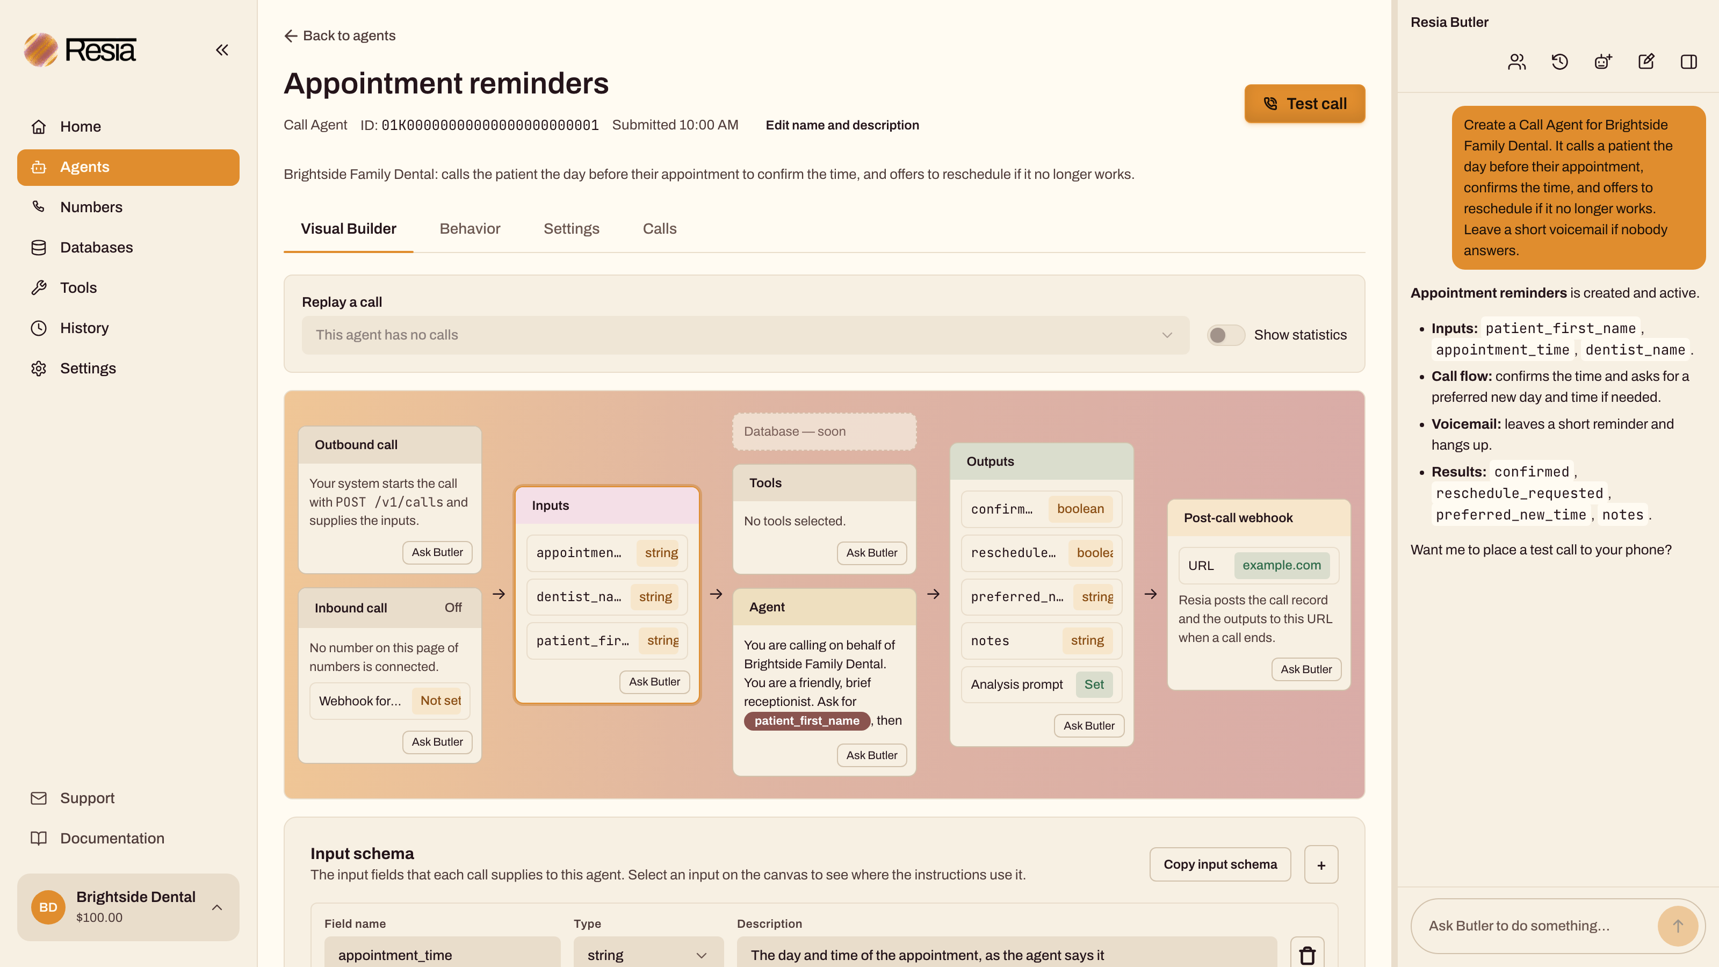Screen dimensions: 1719x967
Task: Go to Numbers in sidebar
Action: [128, 207]
